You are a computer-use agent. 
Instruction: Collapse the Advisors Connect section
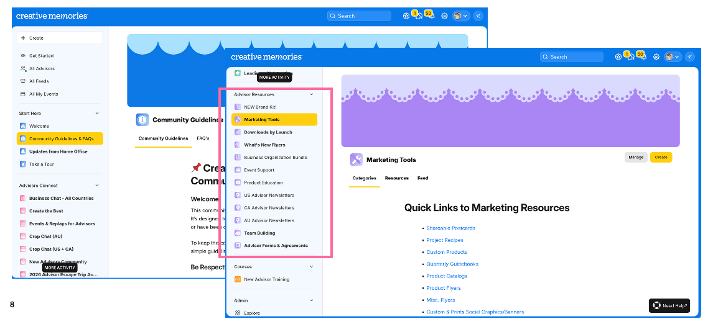97,185
